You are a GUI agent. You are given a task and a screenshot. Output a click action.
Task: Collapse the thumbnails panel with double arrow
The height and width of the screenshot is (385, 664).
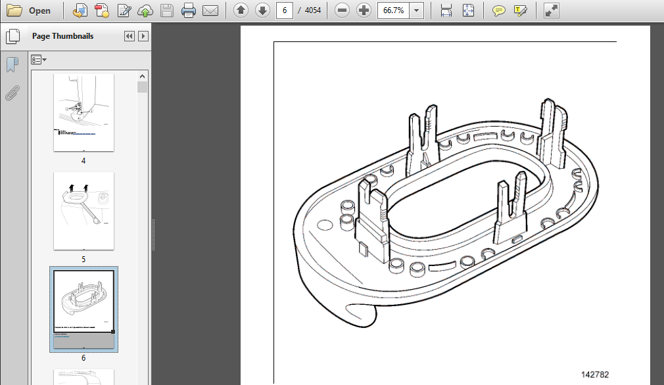tap(129, 36)
